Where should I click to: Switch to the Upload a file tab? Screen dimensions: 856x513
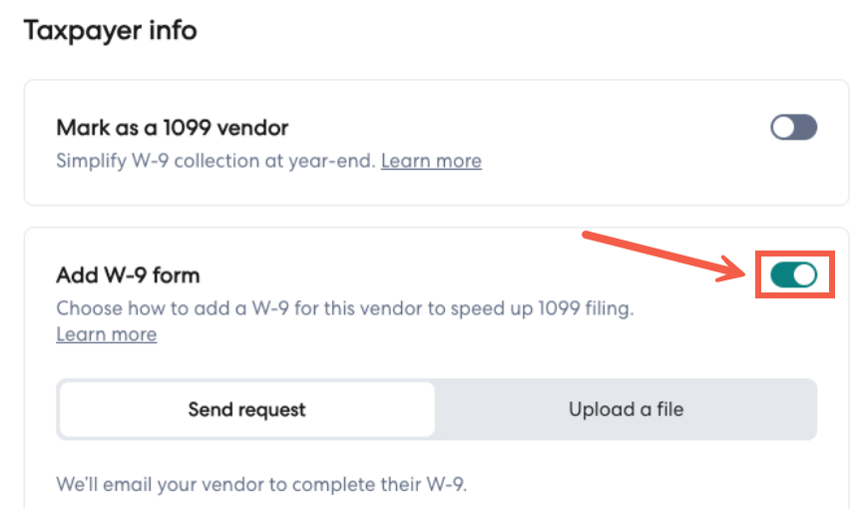click(626, 409)
